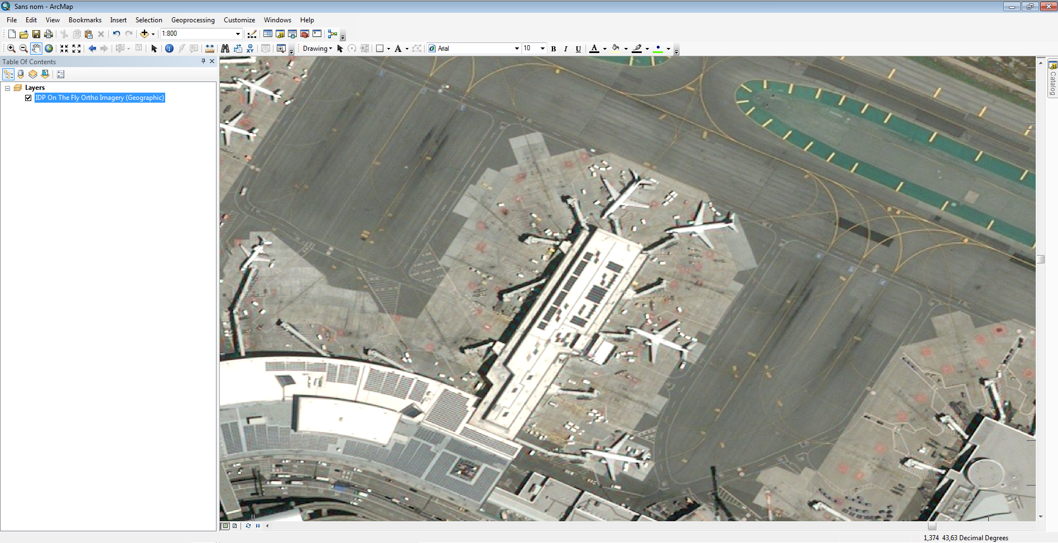1058x543 pixels.
Task: Click the TOC Options button
Action: 61,74
